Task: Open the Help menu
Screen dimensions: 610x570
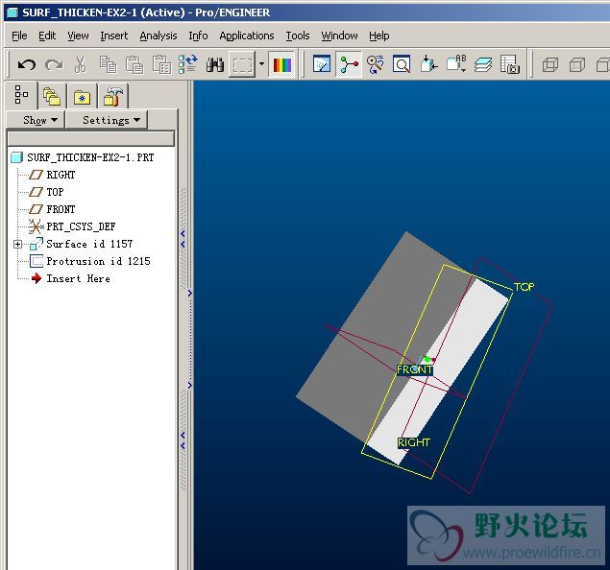Action: pos(379,36)
